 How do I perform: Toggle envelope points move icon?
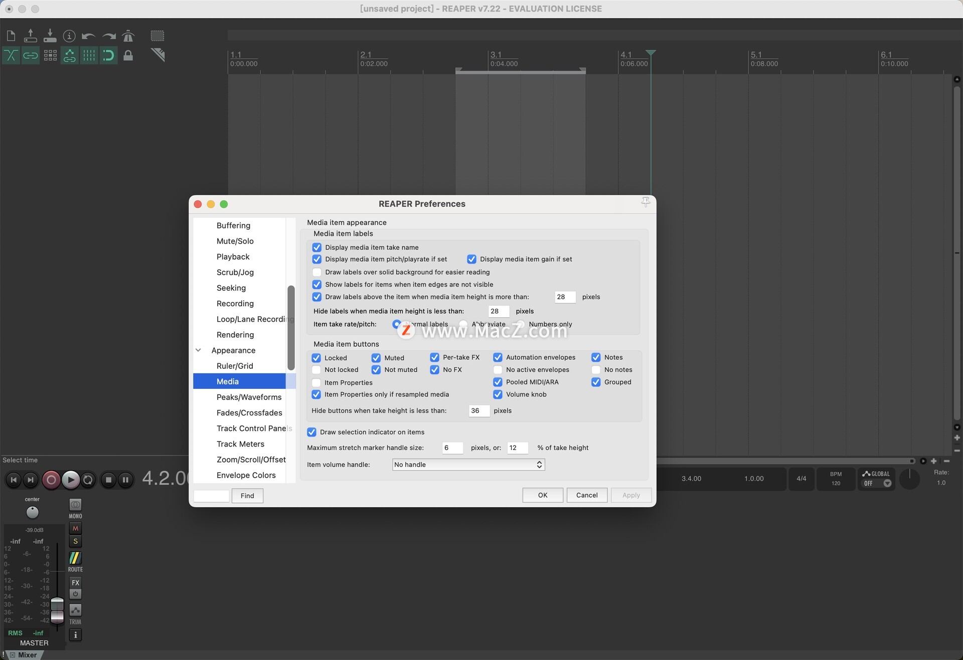(70, 55)
